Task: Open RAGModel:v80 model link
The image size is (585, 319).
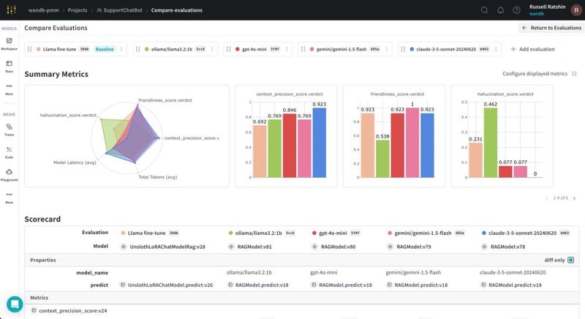Action: (x=338, y=247)
